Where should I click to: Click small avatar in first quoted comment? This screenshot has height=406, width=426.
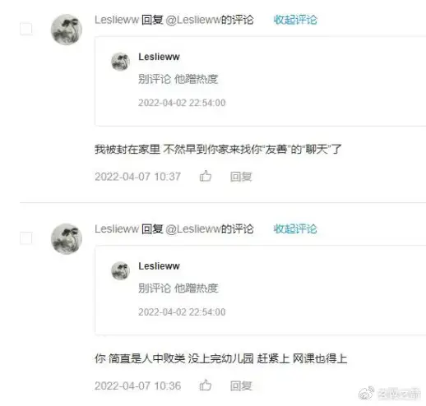pos(120,62)
